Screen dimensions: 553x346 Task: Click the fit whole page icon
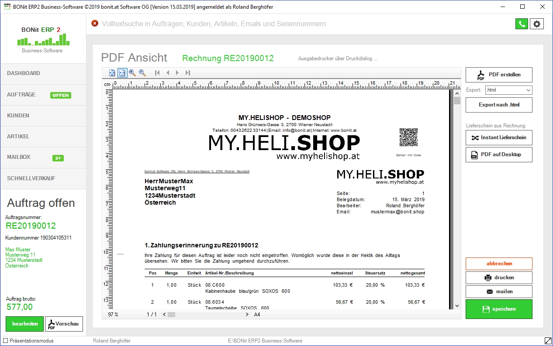pyautogui.click(x=112, y=73)
